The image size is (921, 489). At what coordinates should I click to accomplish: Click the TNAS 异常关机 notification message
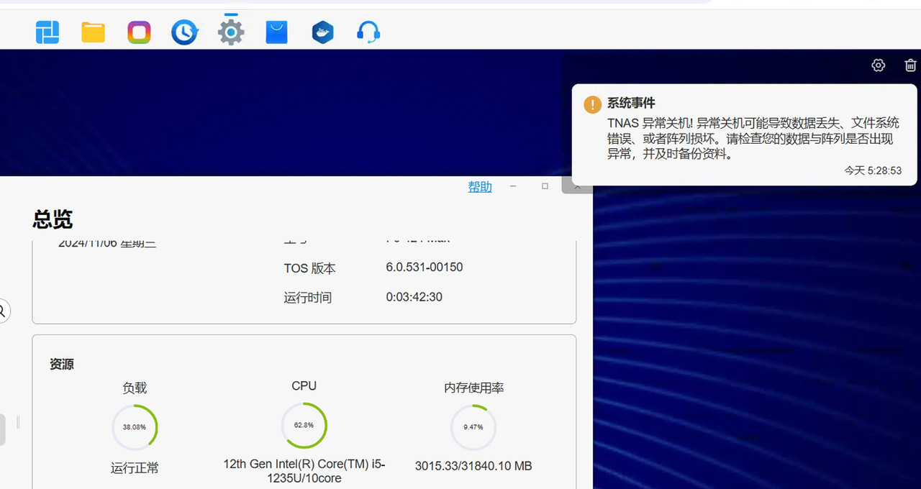coord(753,138)
